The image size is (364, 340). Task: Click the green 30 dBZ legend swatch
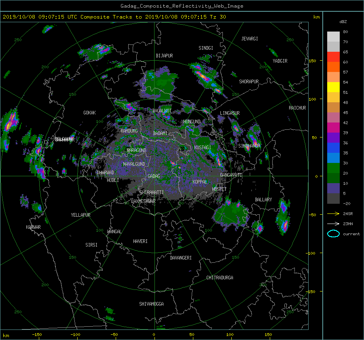[x=333, y=168]
